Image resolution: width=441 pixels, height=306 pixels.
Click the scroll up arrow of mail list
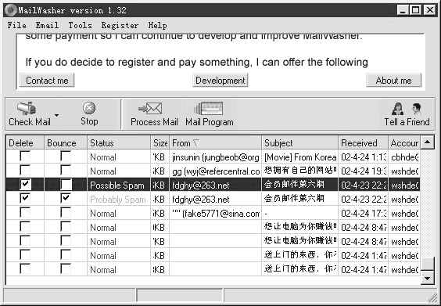pos(427,142)
